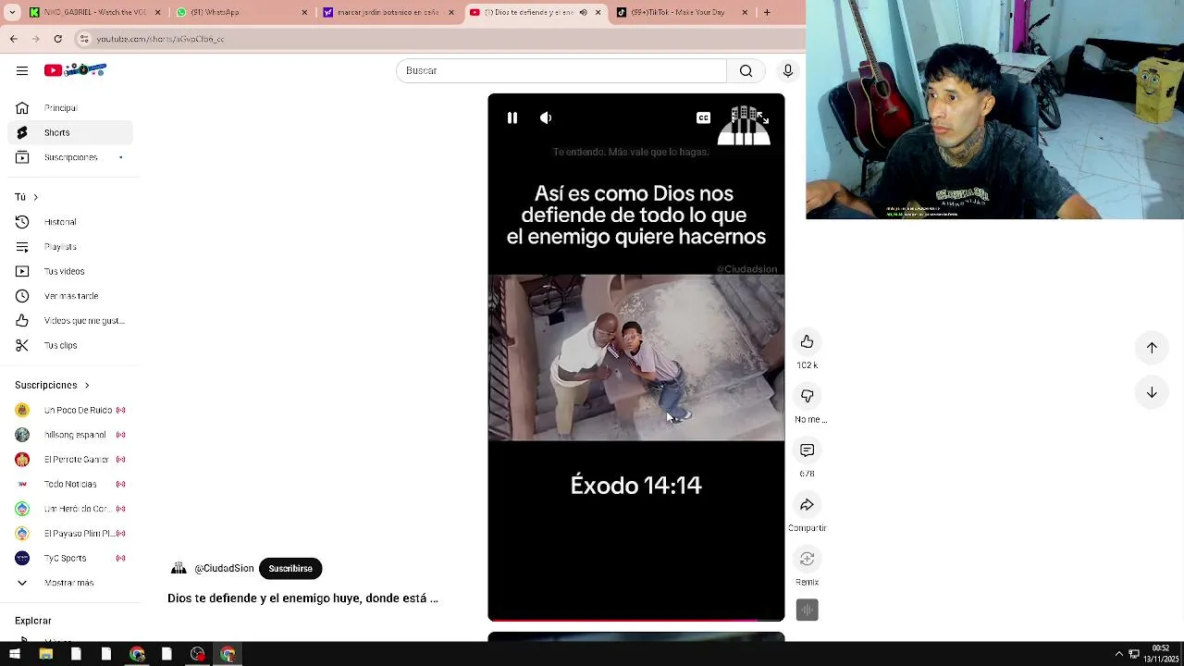Open the CiudadSion channel avatar
The width and height of the screenshot is (1184, 666).
pyautogui.click(x=179, y=568)
